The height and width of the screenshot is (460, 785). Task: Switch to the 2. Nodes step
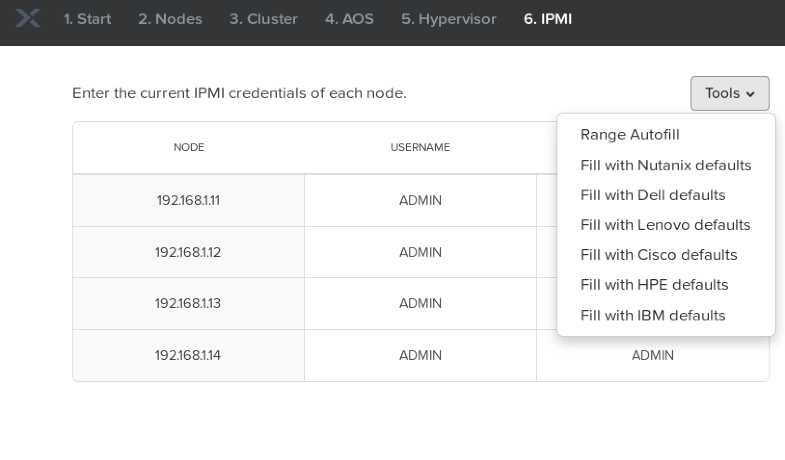[x=170, y=19]
